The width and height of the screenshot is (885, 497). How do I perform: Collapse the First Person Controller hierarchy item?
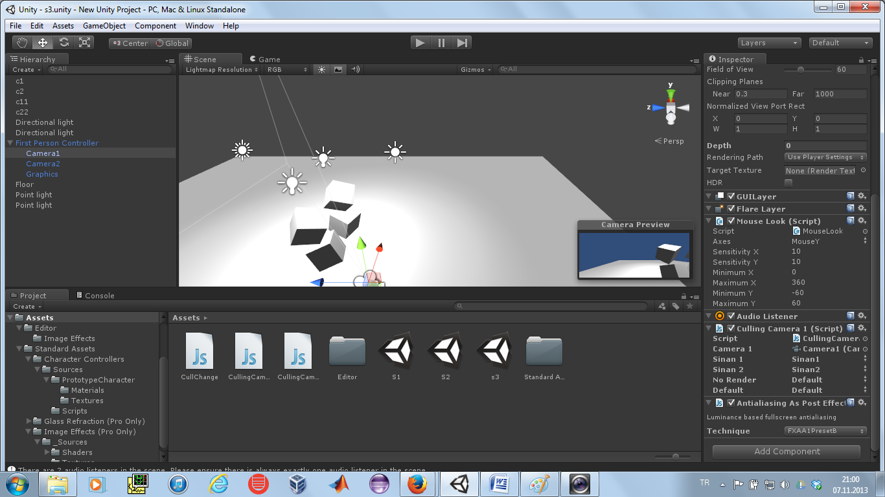pos(10,143)
